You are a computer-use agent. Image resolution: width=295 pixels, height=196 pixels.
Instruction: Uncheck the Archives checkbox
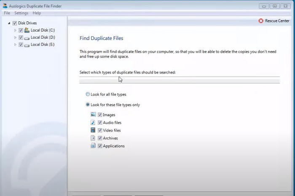pyautogui.click(x=100, y=138)
